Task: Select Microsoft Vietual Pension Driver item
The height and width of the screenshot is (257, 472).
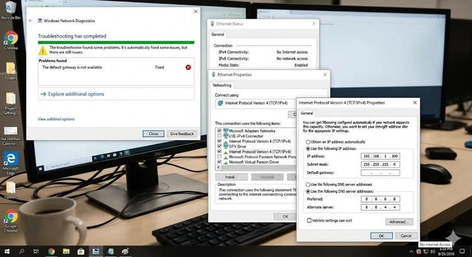Action: point(254,162)
